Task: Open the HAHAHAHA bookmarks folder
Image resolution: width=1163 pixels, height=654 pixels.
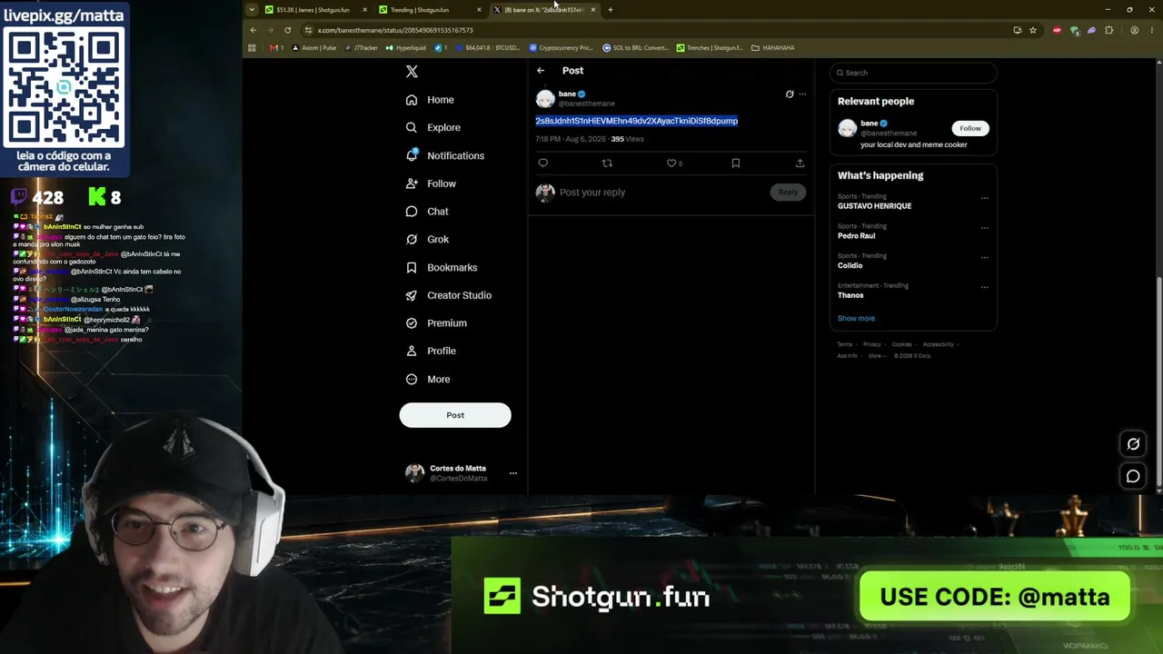Action: pos(773,48)
